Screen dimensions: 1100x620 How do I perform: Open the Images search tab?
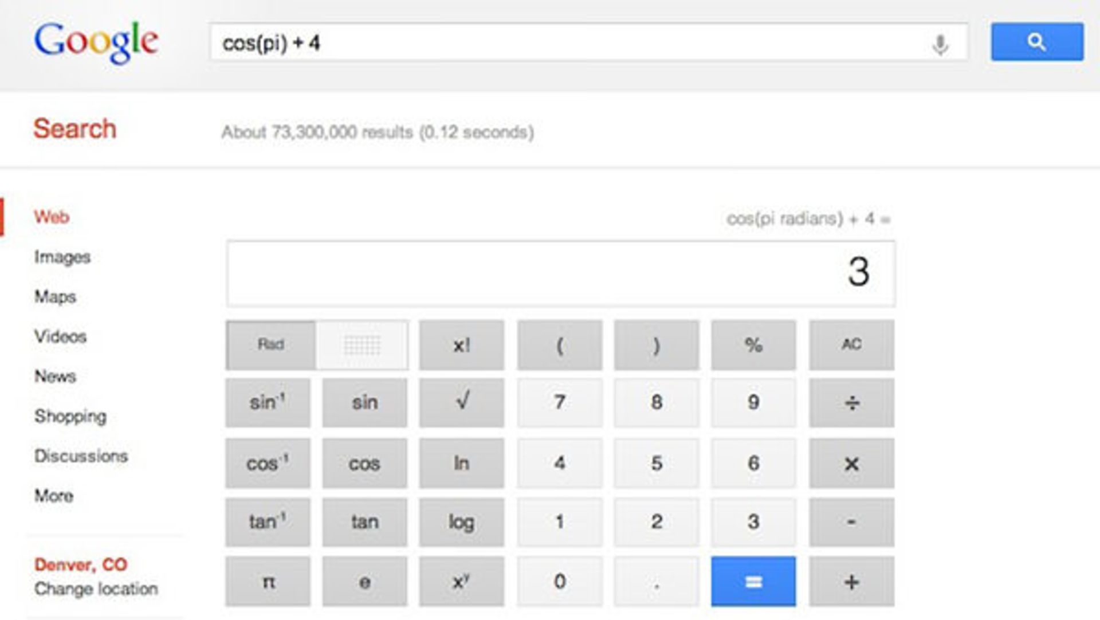click(x=62, y=257)
